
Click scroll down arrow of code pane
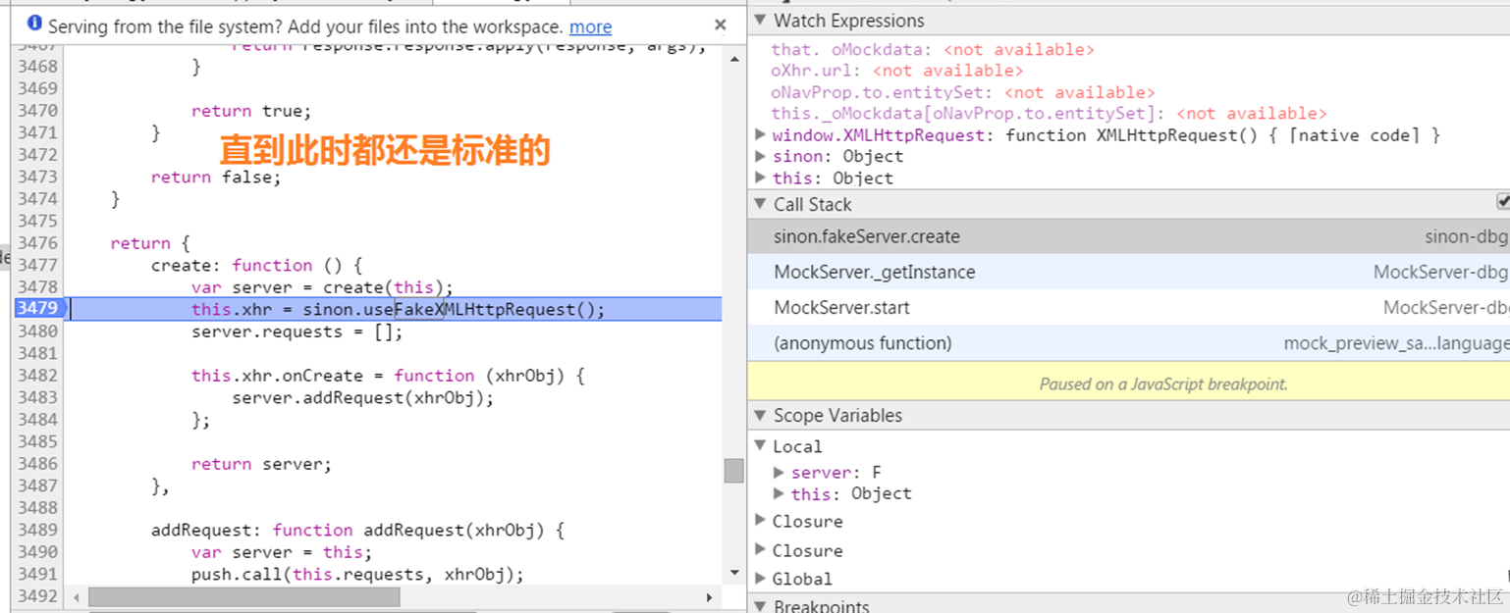tap(733, 572)
